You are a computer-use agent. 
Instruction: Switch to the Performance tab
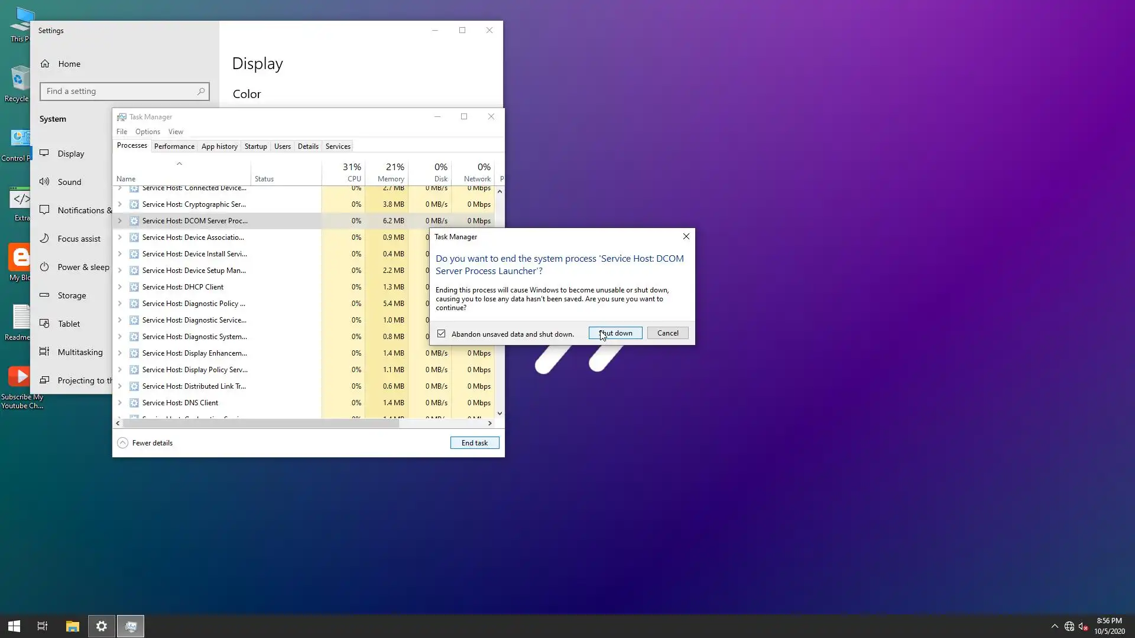(x=174, y=147)
